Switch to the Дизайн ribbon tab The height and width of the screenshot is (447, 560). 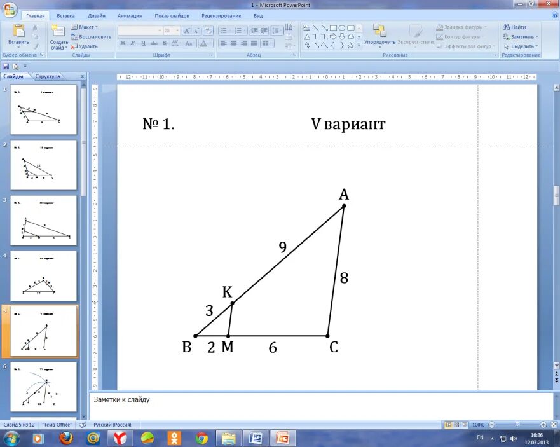(97, 16)
